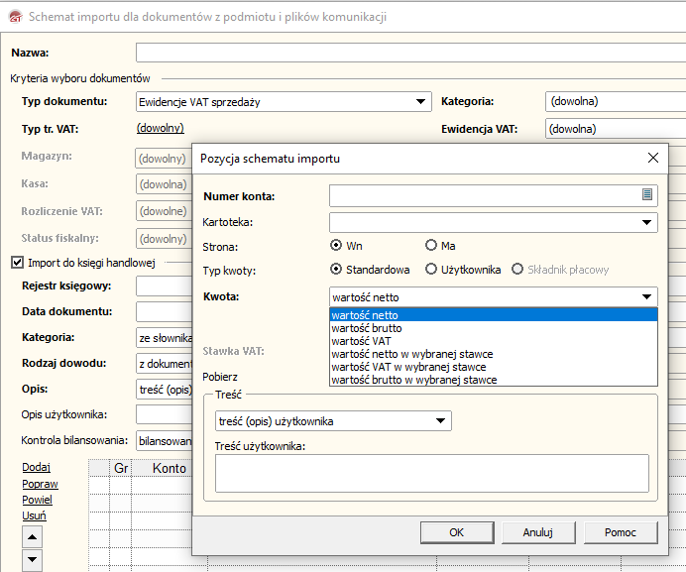Collapse the Kwota dropdown arrow
Image resolution: width=686 pixels, height=572 pixels.
point(647,296)
